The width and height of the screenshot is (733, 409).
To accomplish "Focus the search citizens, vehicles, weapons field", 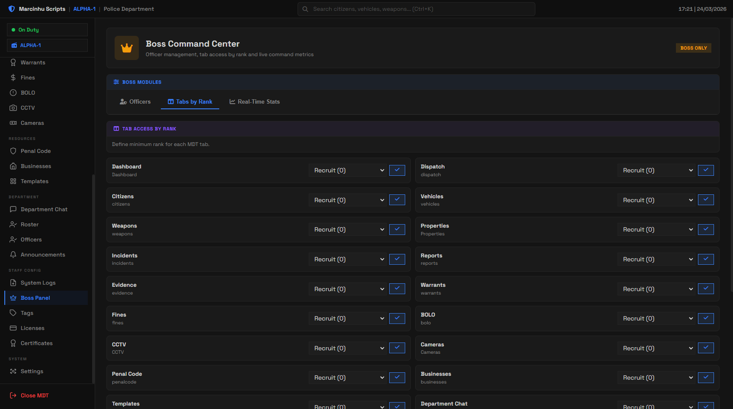I will pyautogui.click(x=416, y=9).
